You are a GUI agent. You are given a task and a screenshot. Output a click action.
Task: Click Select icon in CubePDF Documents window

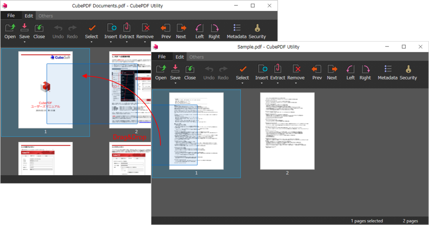[92, 28]
